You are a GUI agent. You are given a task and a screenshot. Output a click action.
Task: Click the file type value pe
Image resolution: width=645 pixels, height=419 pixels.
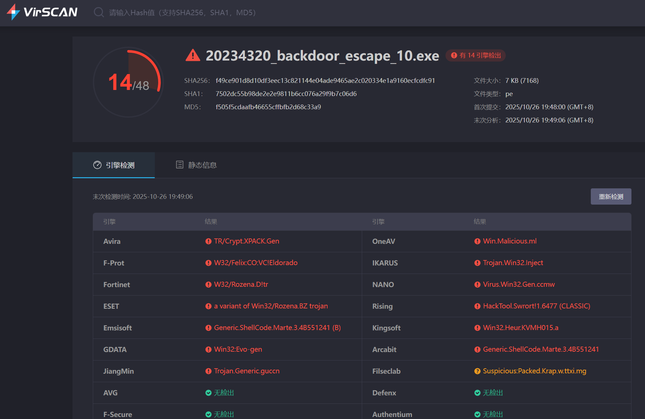(509, 94)
